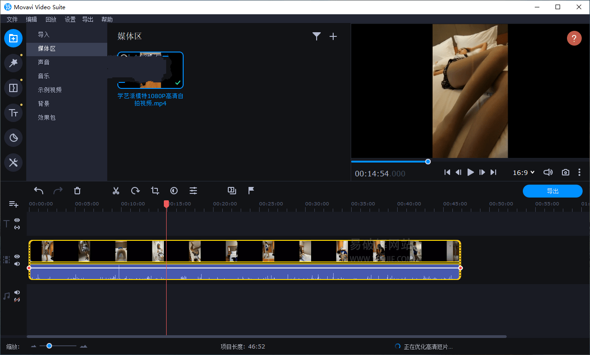The height and width of the screenshot is (355, 590).
Task: Open the import media sidebar tab
Action: [13, 38]
